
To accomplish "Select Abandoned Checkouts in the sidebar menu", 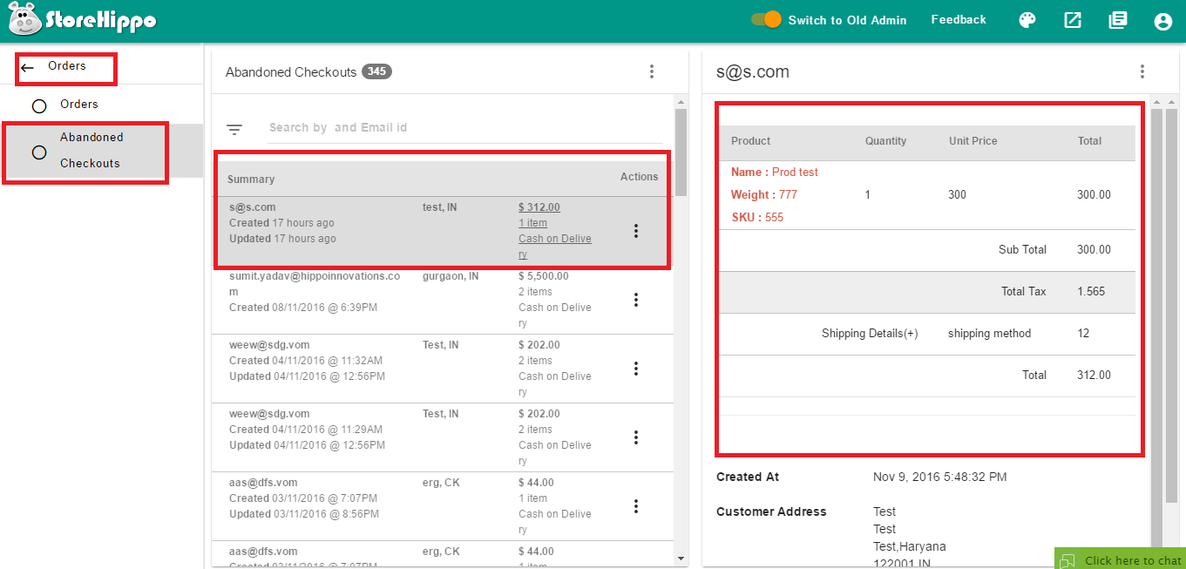I will click(102, 151).
